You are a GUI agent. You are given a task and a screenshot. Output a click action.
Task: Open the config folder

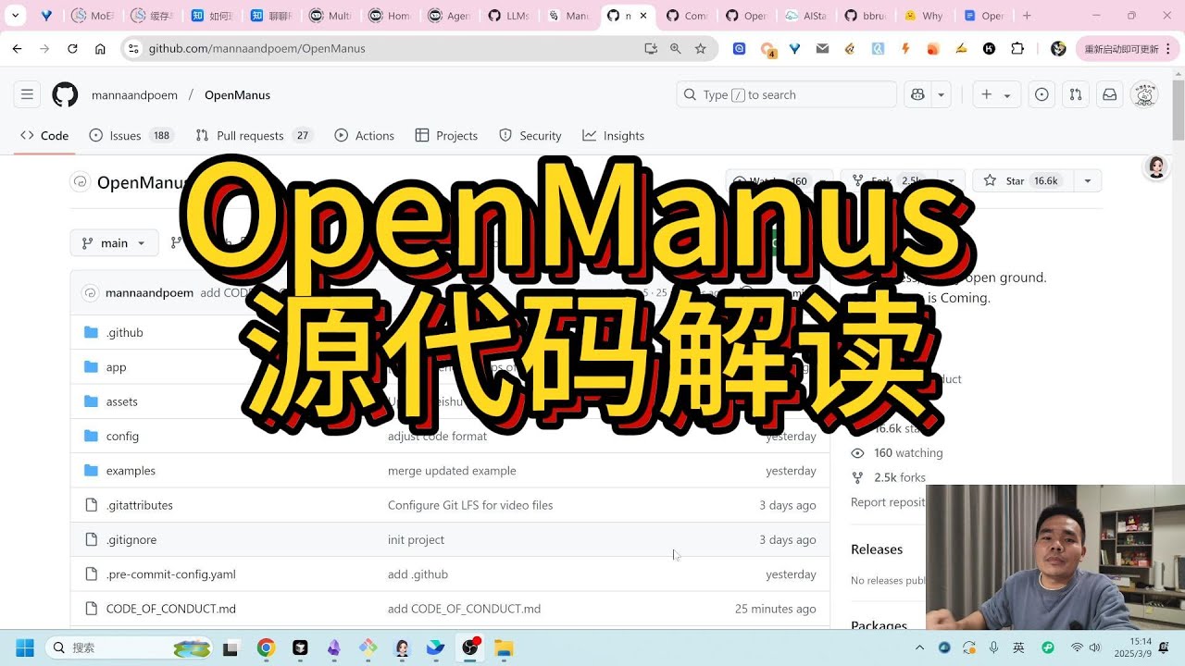[x=122, y=436]
